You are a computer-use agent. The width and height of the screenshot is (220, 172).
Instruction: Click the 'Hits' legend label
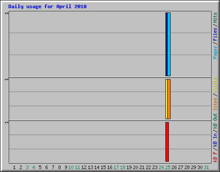[215, 18]
